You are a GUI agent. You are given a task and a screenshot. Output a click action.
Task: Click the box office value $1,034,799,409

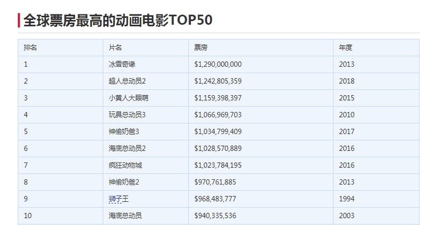(218, 131)
